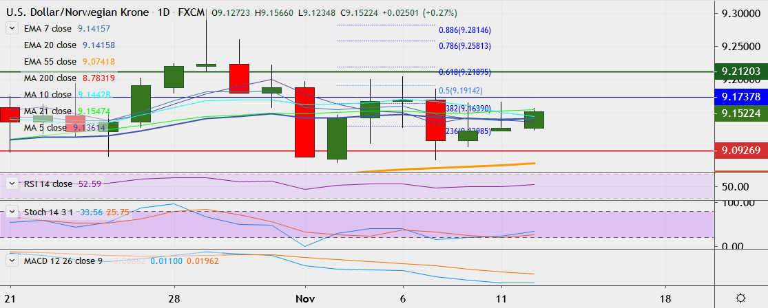This screenshot has width=768, height=308.
Task: Collapse the RSI 14 legend
Action: [12, 184]
